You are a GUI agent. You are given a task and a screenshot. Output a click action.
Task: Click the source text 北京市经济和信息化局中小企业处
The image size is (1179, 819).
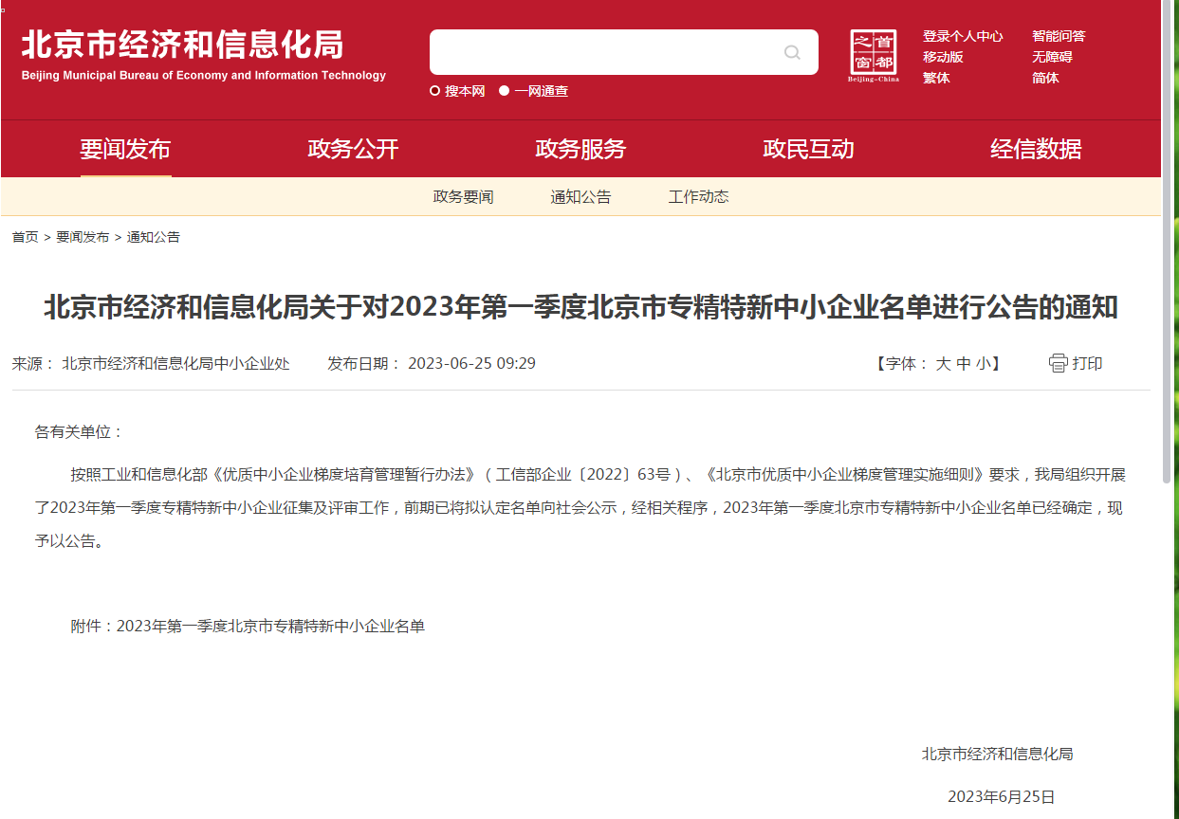click(x=175, y=363)
